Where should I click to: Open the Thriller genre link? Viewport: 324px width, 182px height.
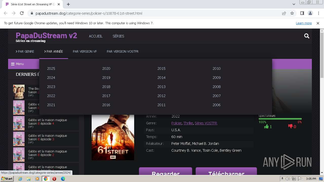pos(188,123)
